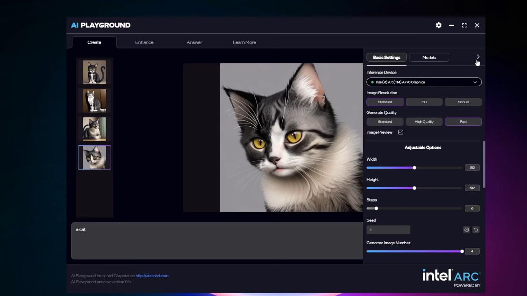Maximize the AI Playground window
This screenshot has width=527, height=296.
pos(464,25)
